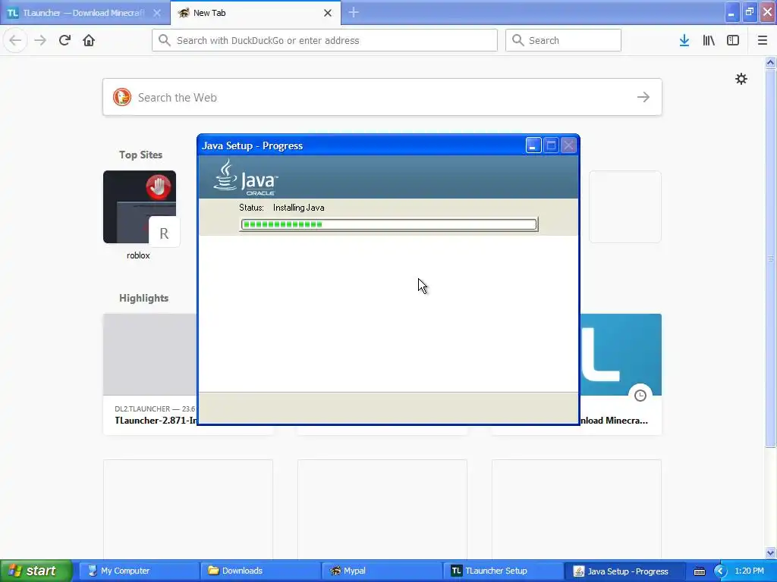Click the Java Oracle logo

246,177
